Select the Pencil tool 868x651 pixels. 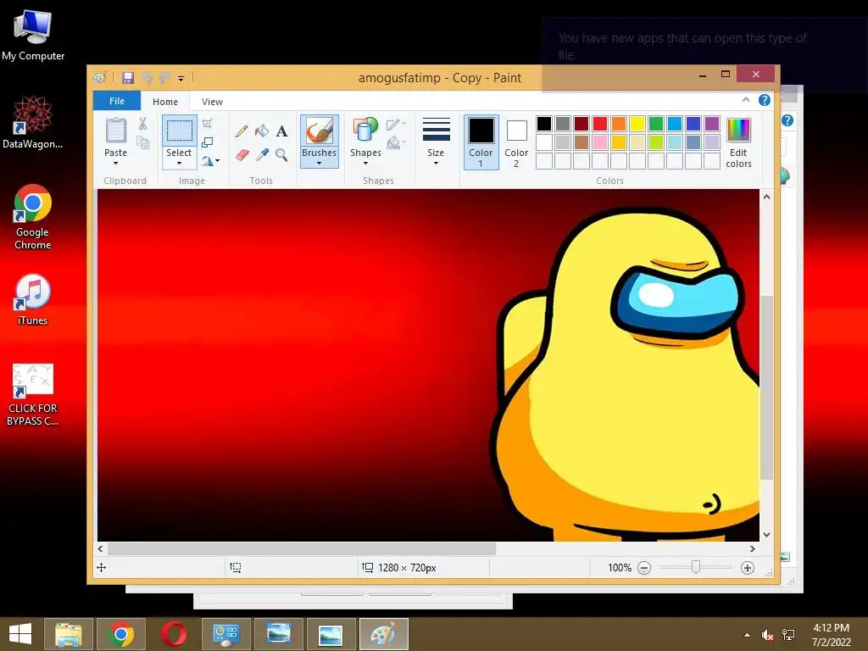(242, 131)
